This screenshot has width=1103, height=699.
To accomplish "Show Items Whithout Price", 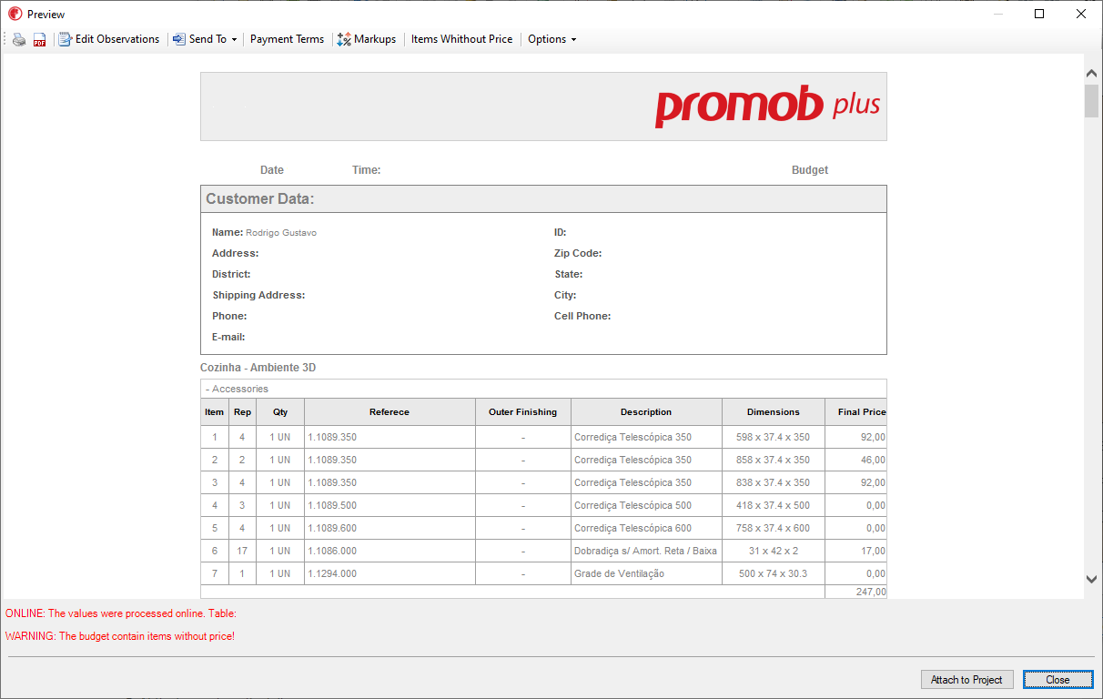I will coord(461,39).
